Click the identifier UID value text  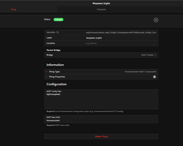click(121, 32)
